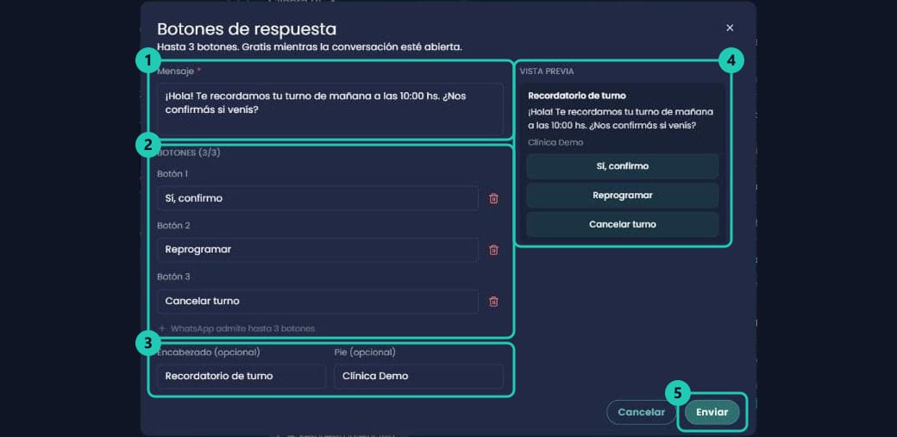
Task: Edit the Botón 1 field 'Sí, confirmo'
Action: tap(317, 198)
